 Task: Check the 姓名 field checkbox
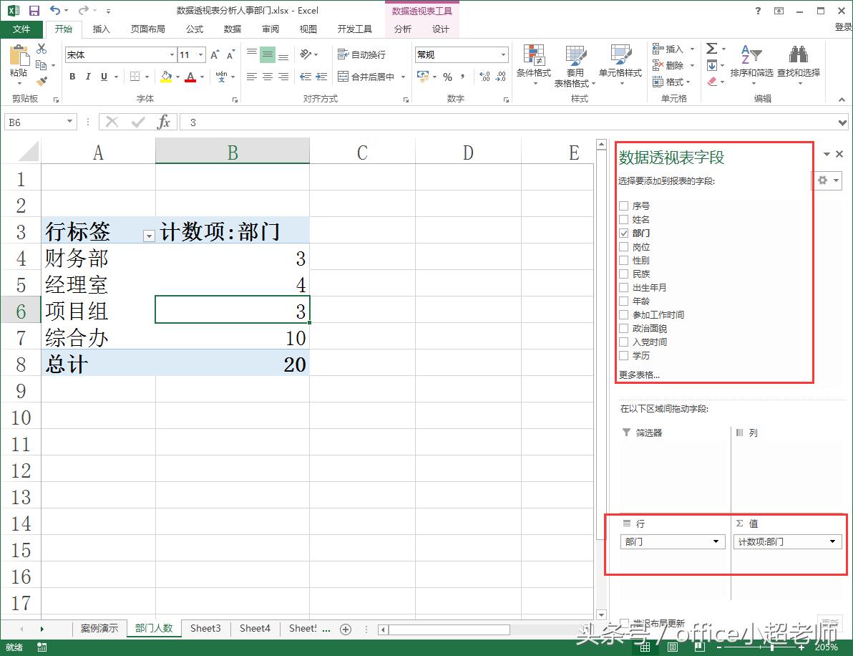click(625, 219)
